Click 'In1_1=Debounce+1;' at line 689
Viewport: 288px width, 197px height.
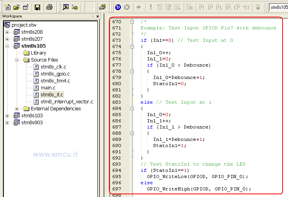(179, 140)
